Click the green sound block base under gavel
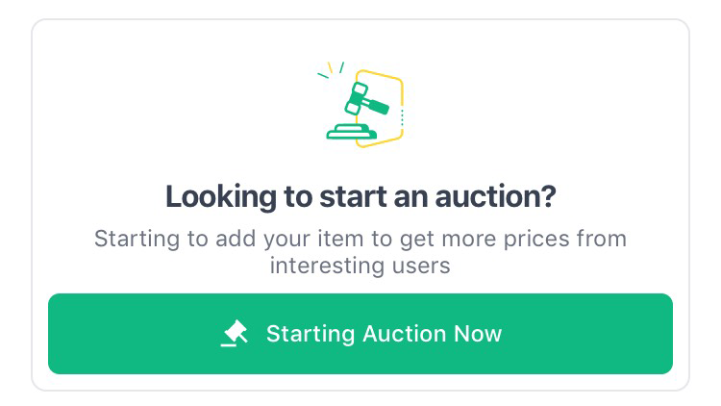The height and width of the screenshot is (406, 721). 351,132
